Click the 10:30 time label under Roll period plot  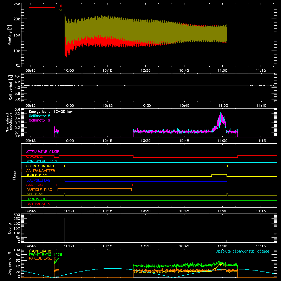point(146,106)
